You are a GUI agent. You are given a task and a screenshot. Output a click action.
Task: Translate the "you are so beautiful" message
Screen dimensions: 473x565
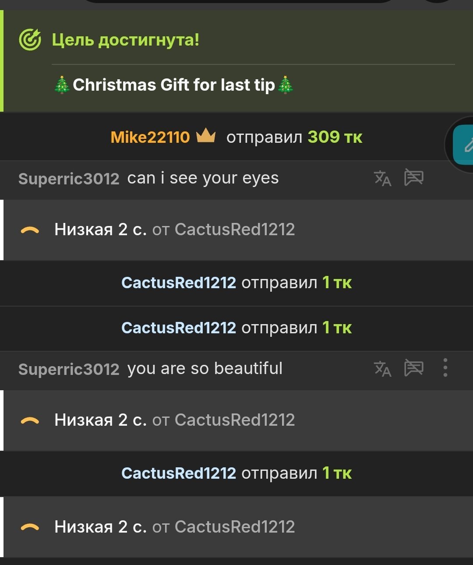pos(382,369)
